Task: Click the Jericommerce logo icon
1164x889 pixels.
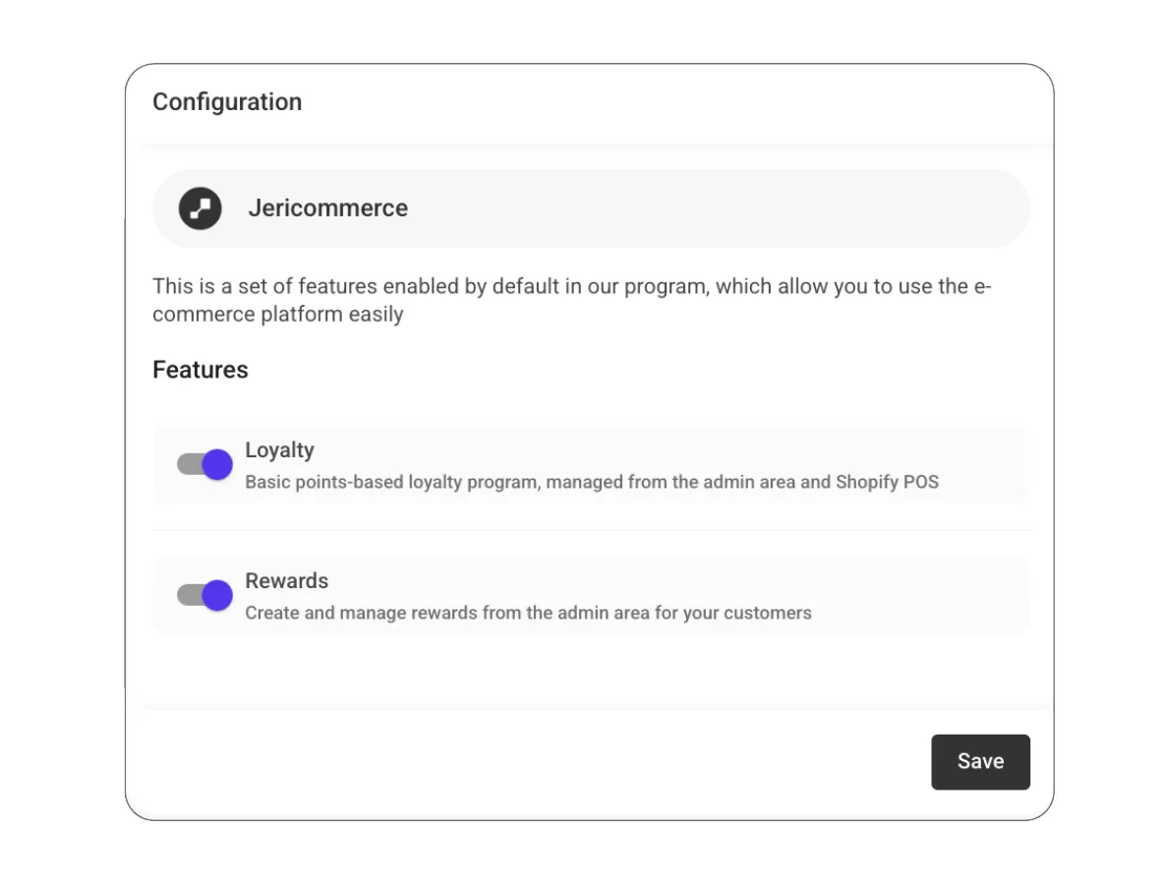Action: (200, 208)
